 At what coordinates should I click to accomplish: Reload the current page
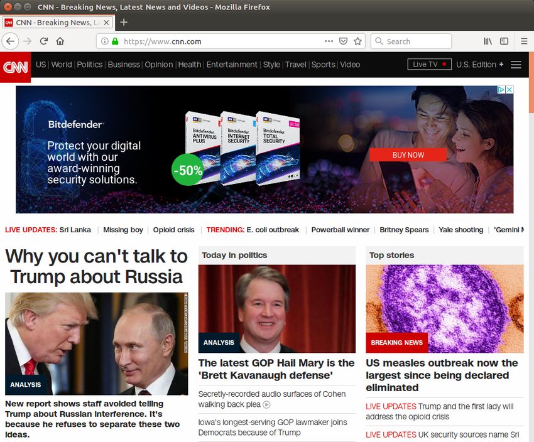point(43,41)
